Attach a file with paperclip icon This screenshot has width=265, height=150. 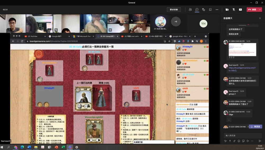(x=235, y=141)
